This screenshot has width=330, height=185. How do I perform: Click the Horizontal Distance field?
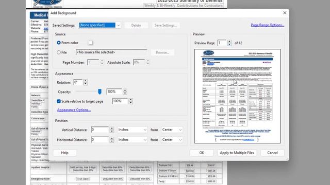coord(100,140)
